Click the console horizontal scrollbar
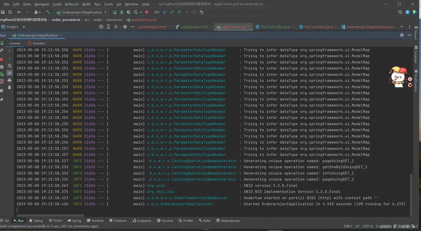The width and height of the screenshot is (421, 231). (51, 215)
